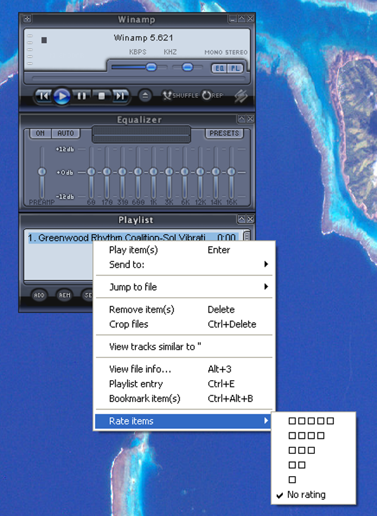The width and height of the screenshot is (377, 516).
Task: Click the volume slider knob
Action: tap(151, 67)
